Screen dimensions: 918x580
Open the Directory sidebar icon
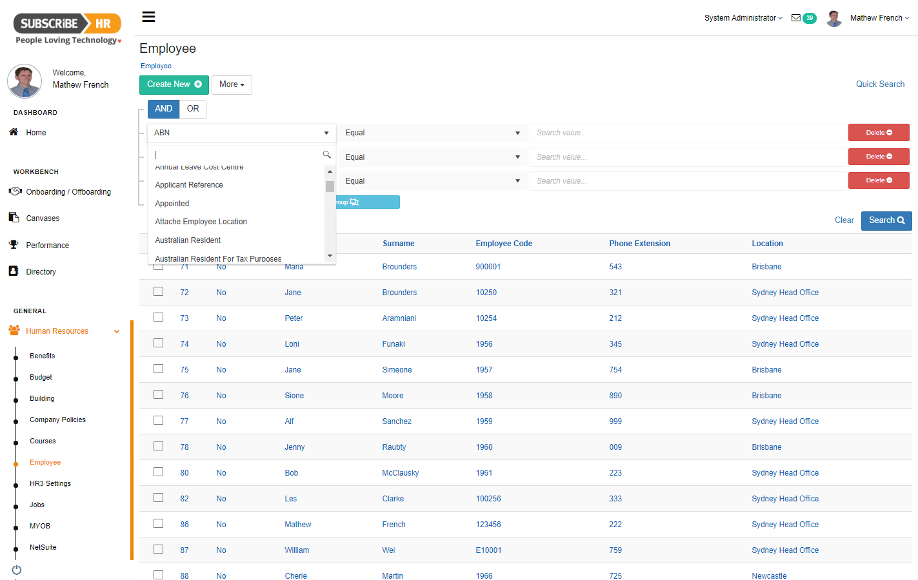pyautogui.click(x=15, y=271)
